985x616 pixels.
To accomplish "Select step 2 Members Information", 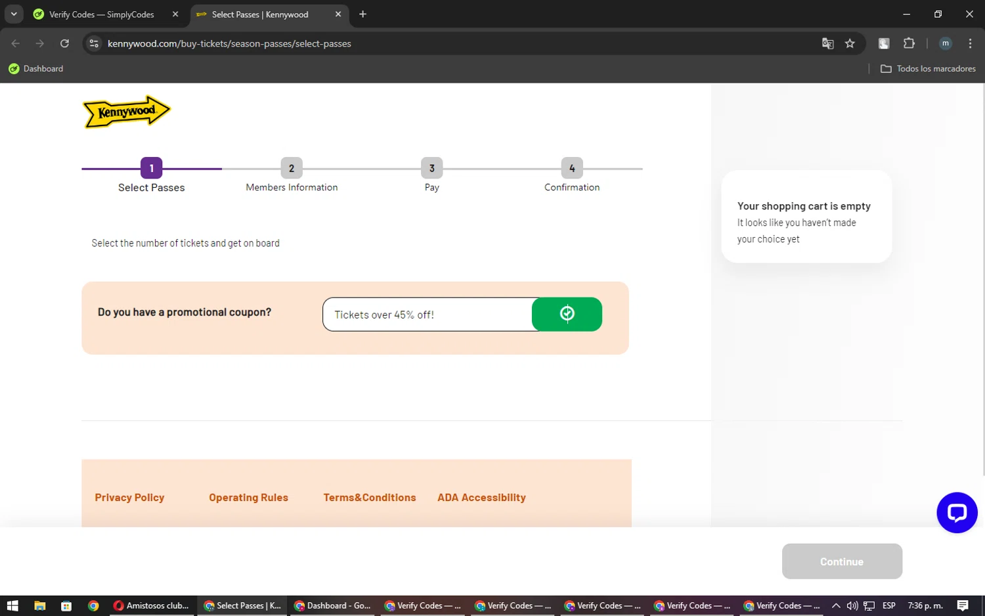I will tap(292, 169).
